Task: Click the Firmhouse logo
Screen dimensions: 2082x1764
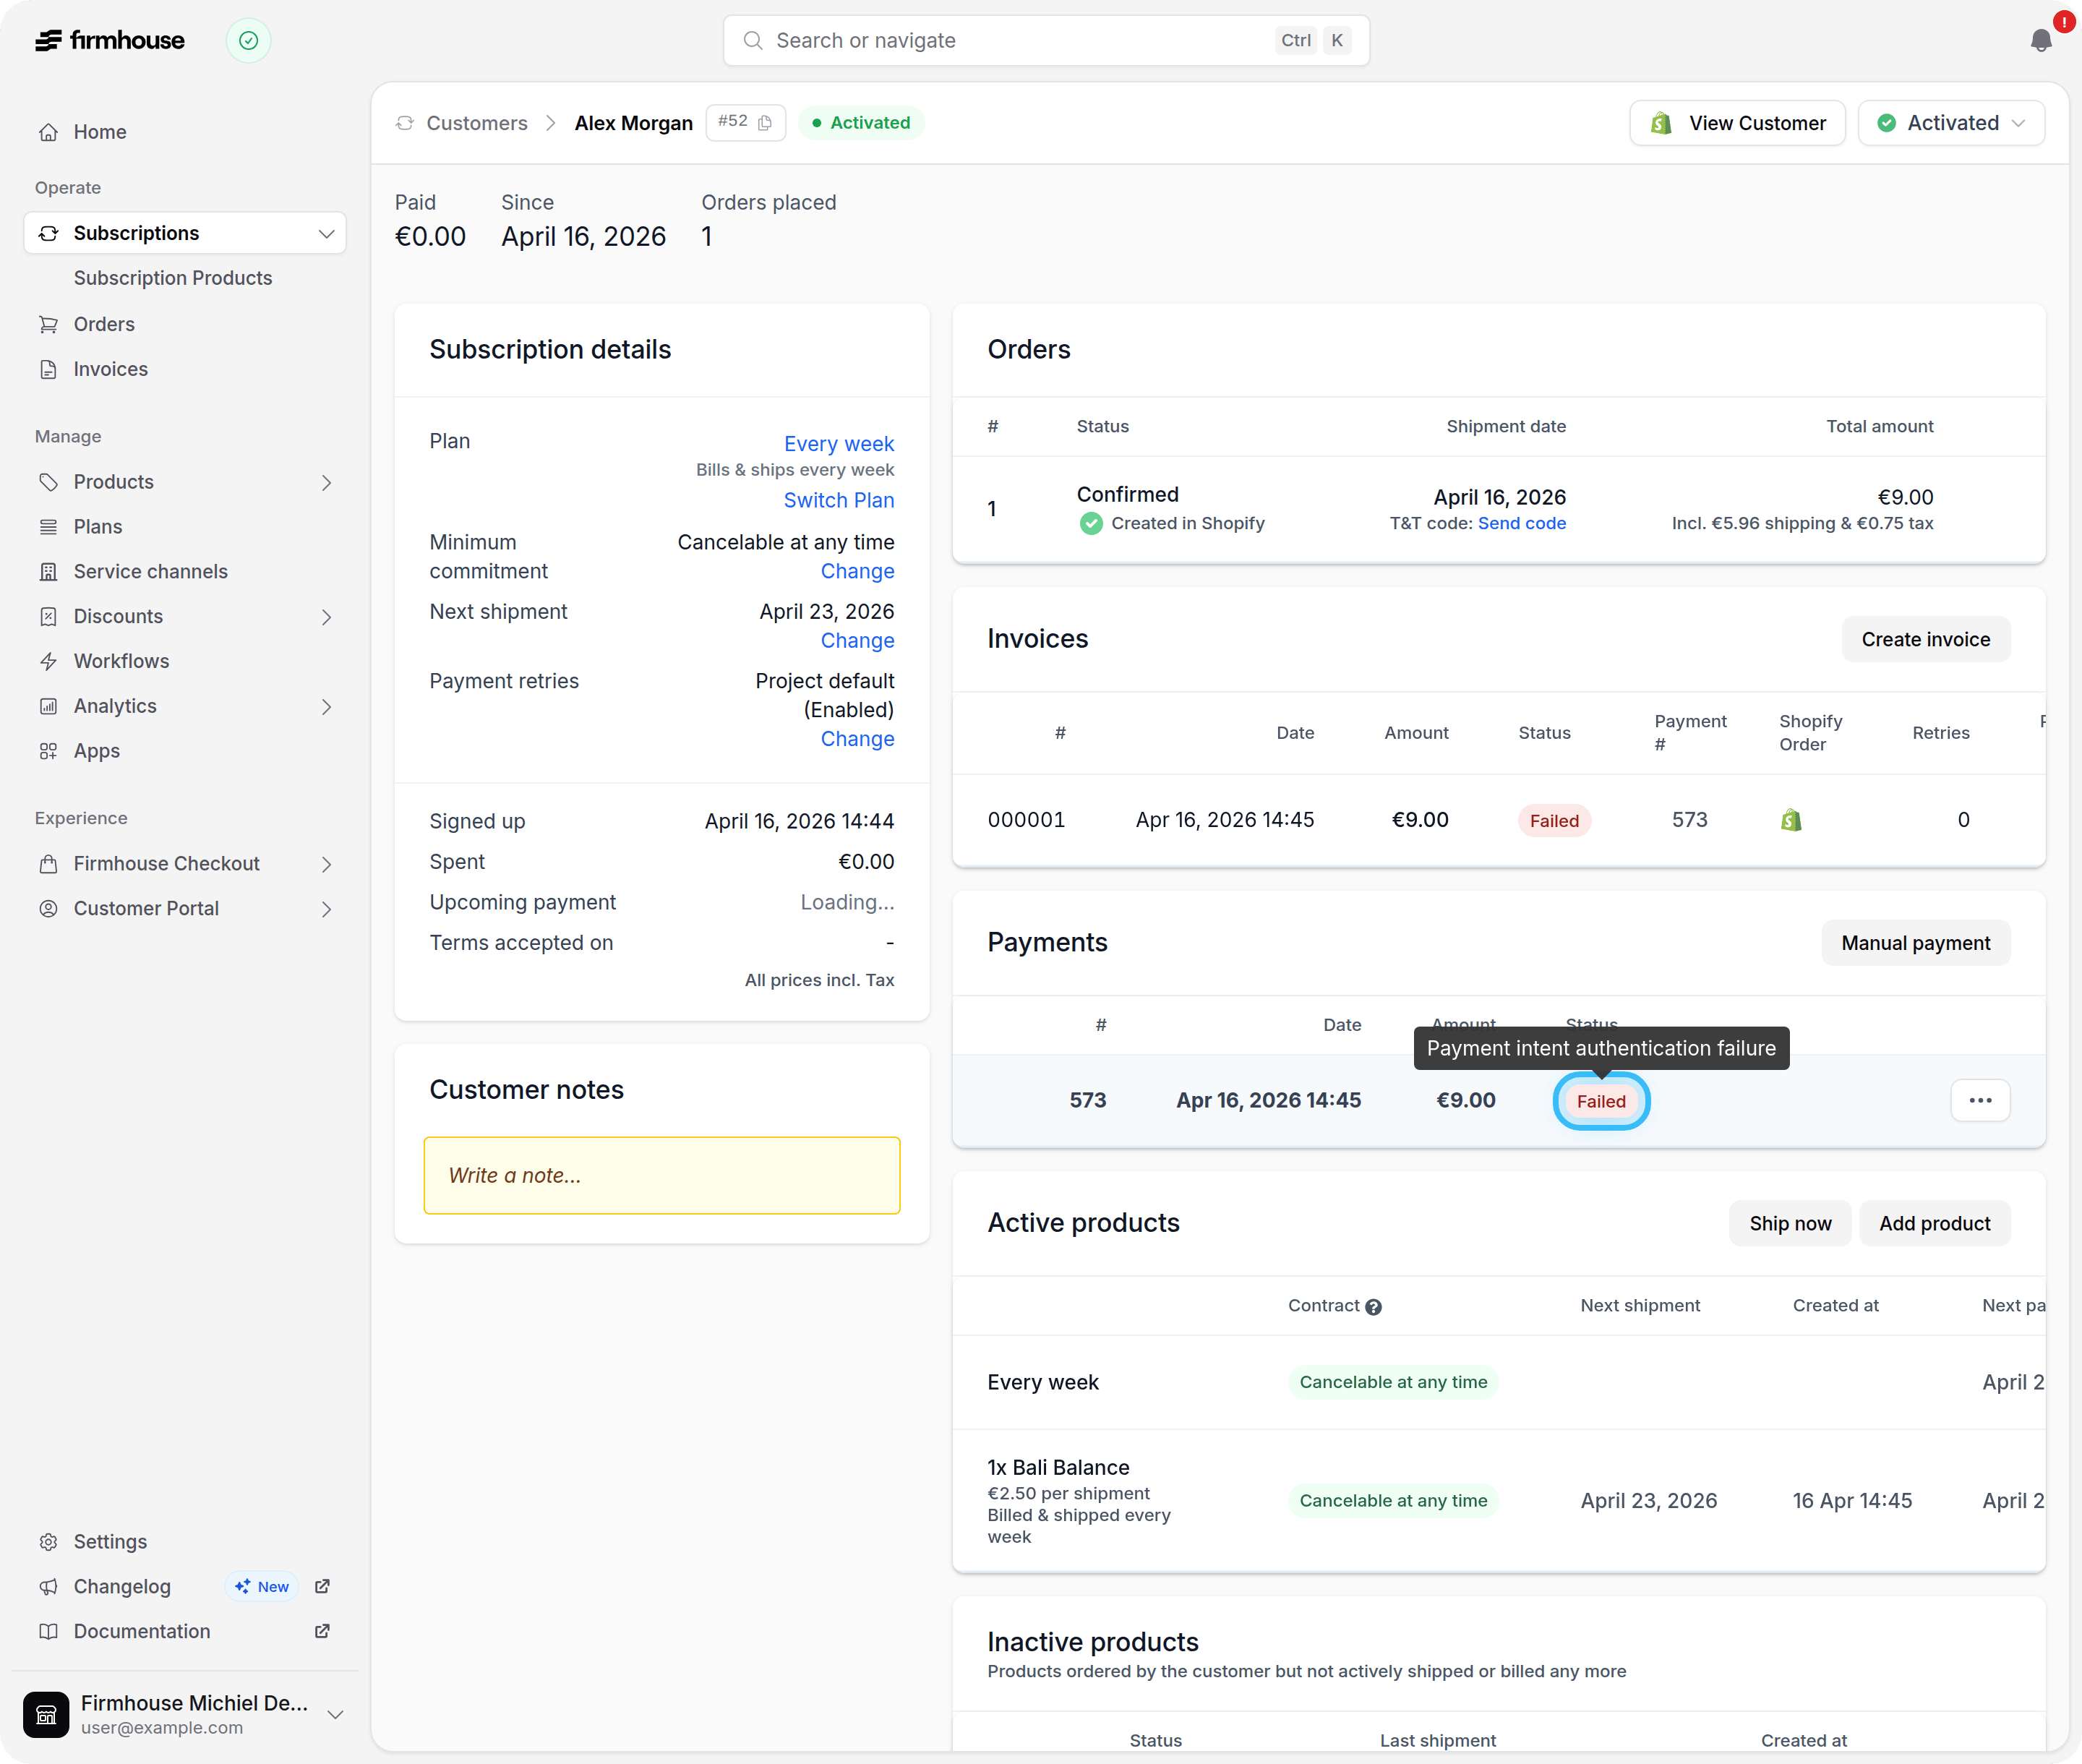Action: coord(110,40)
